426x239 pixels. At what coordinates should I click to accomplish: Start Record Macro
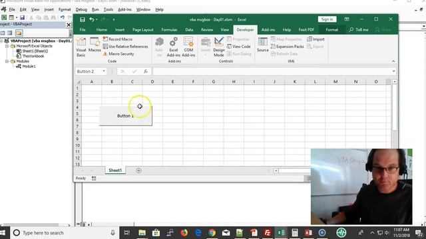pyautogui.click(x=118, y=39)
